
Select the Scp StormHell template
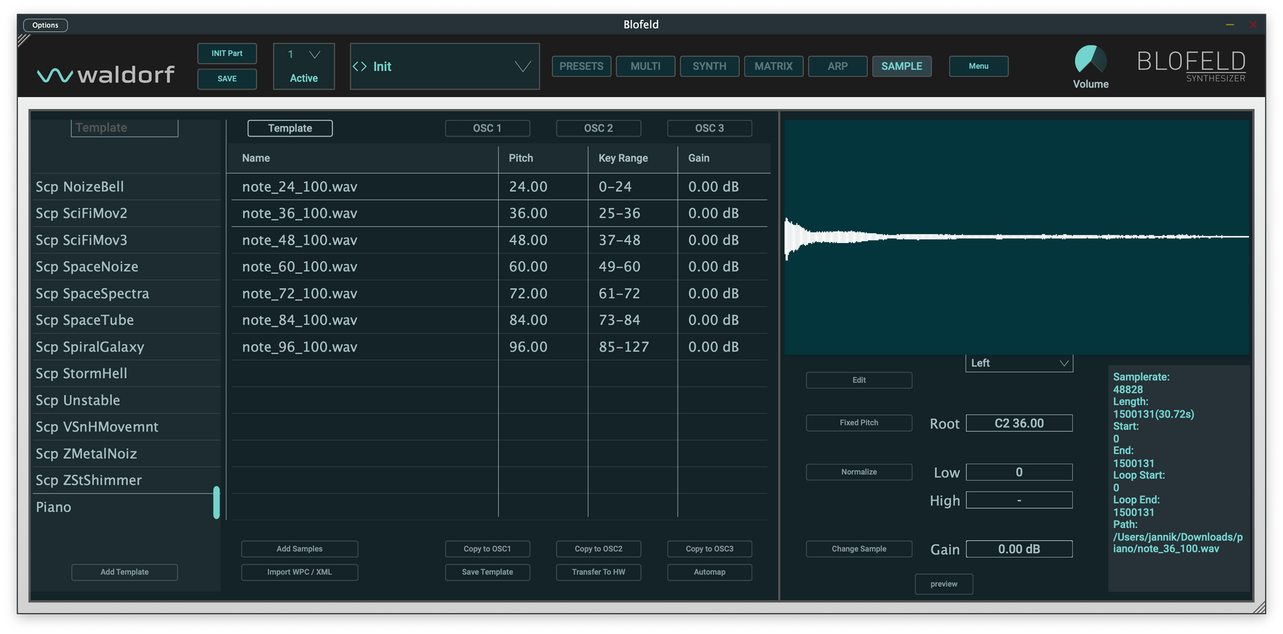click(x=126, y=374)
